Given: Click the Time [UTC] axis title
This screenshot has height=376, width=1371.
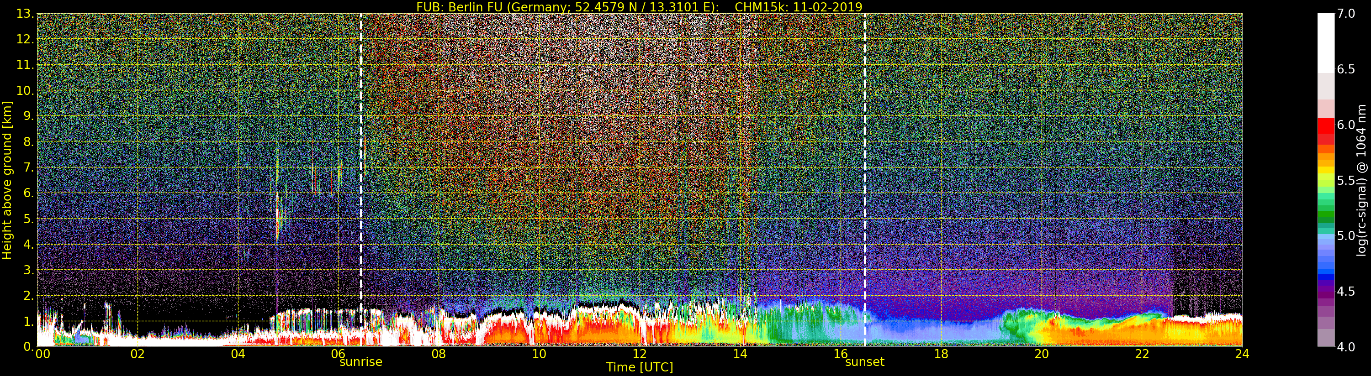Looking at the screenshot, I should click(640, 367).
